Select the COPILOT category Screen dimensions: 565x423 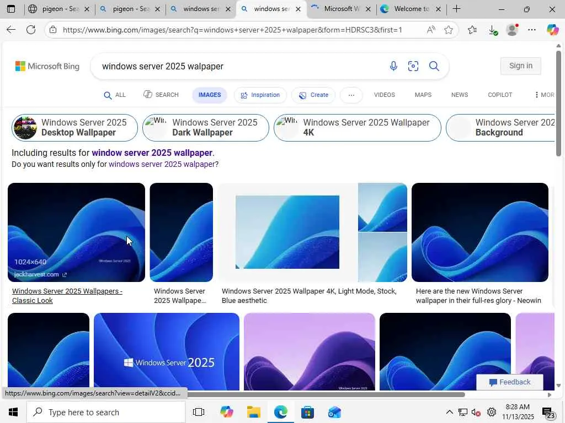point(500,95)
